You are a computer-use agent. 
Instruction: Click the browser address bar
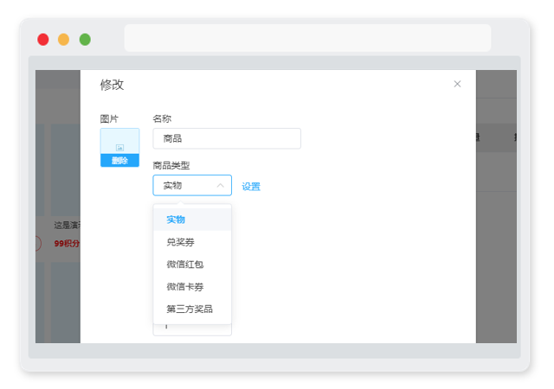point(307,38)
